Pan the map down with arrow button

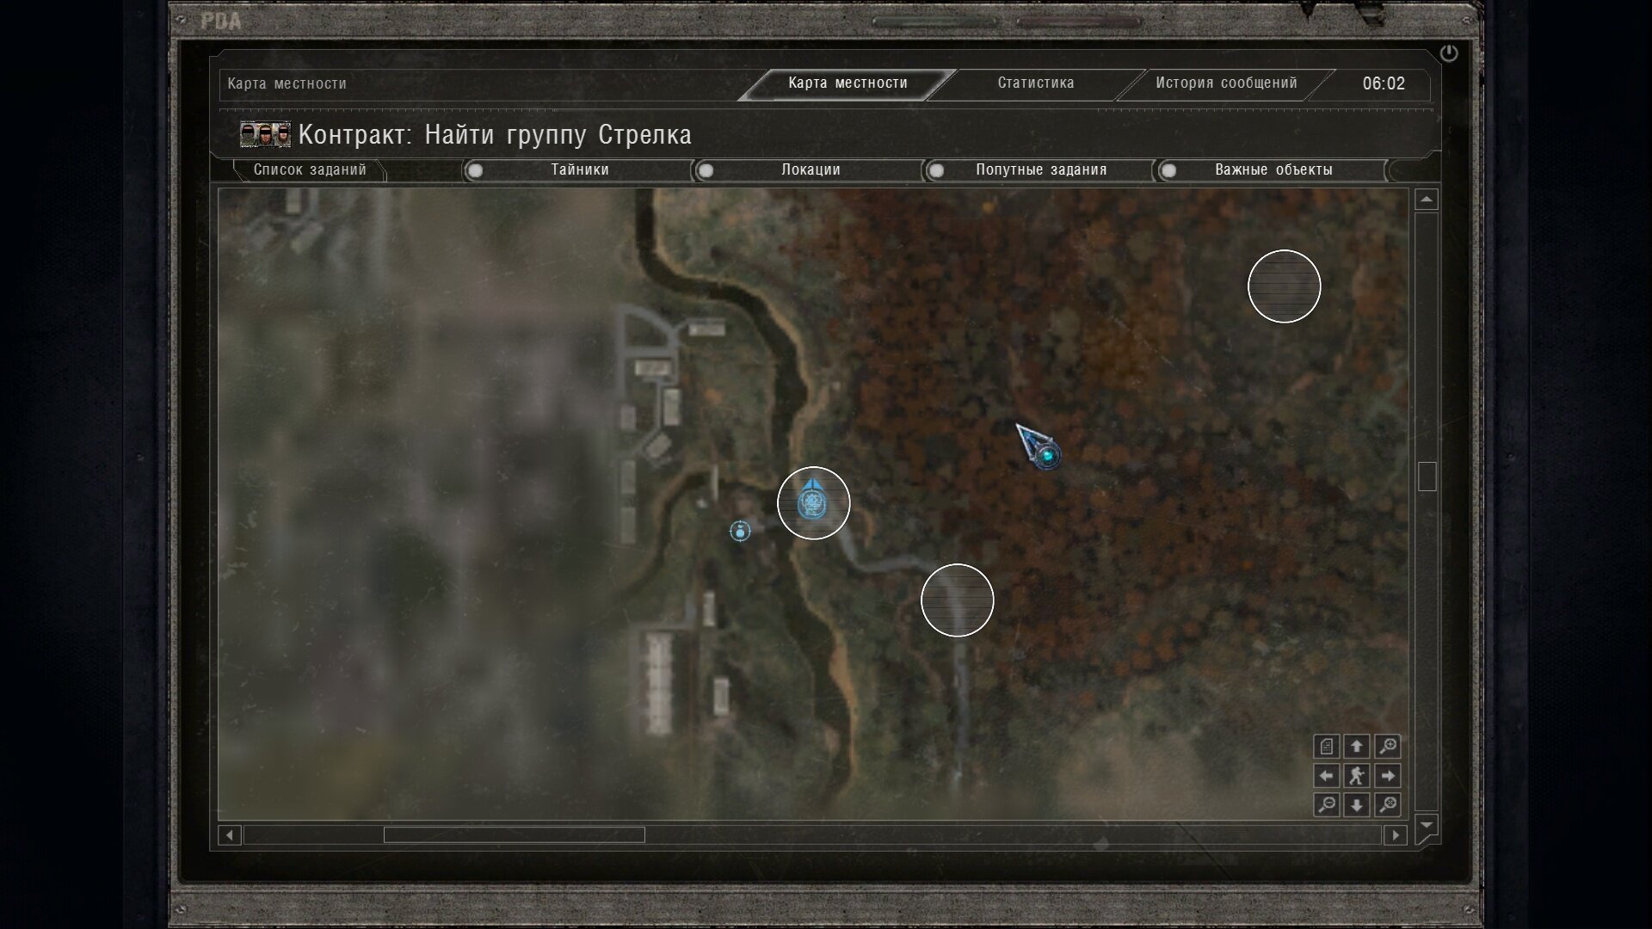pyautogui.click(x=1357, y=805)
